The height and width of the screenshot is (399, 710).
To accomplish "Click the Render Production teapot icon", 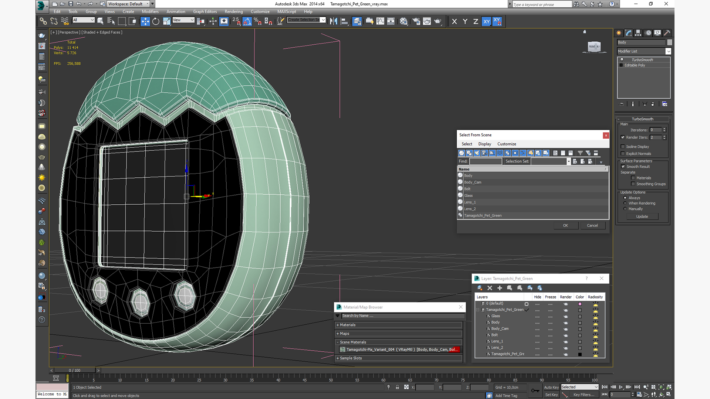I will [438, 21].
